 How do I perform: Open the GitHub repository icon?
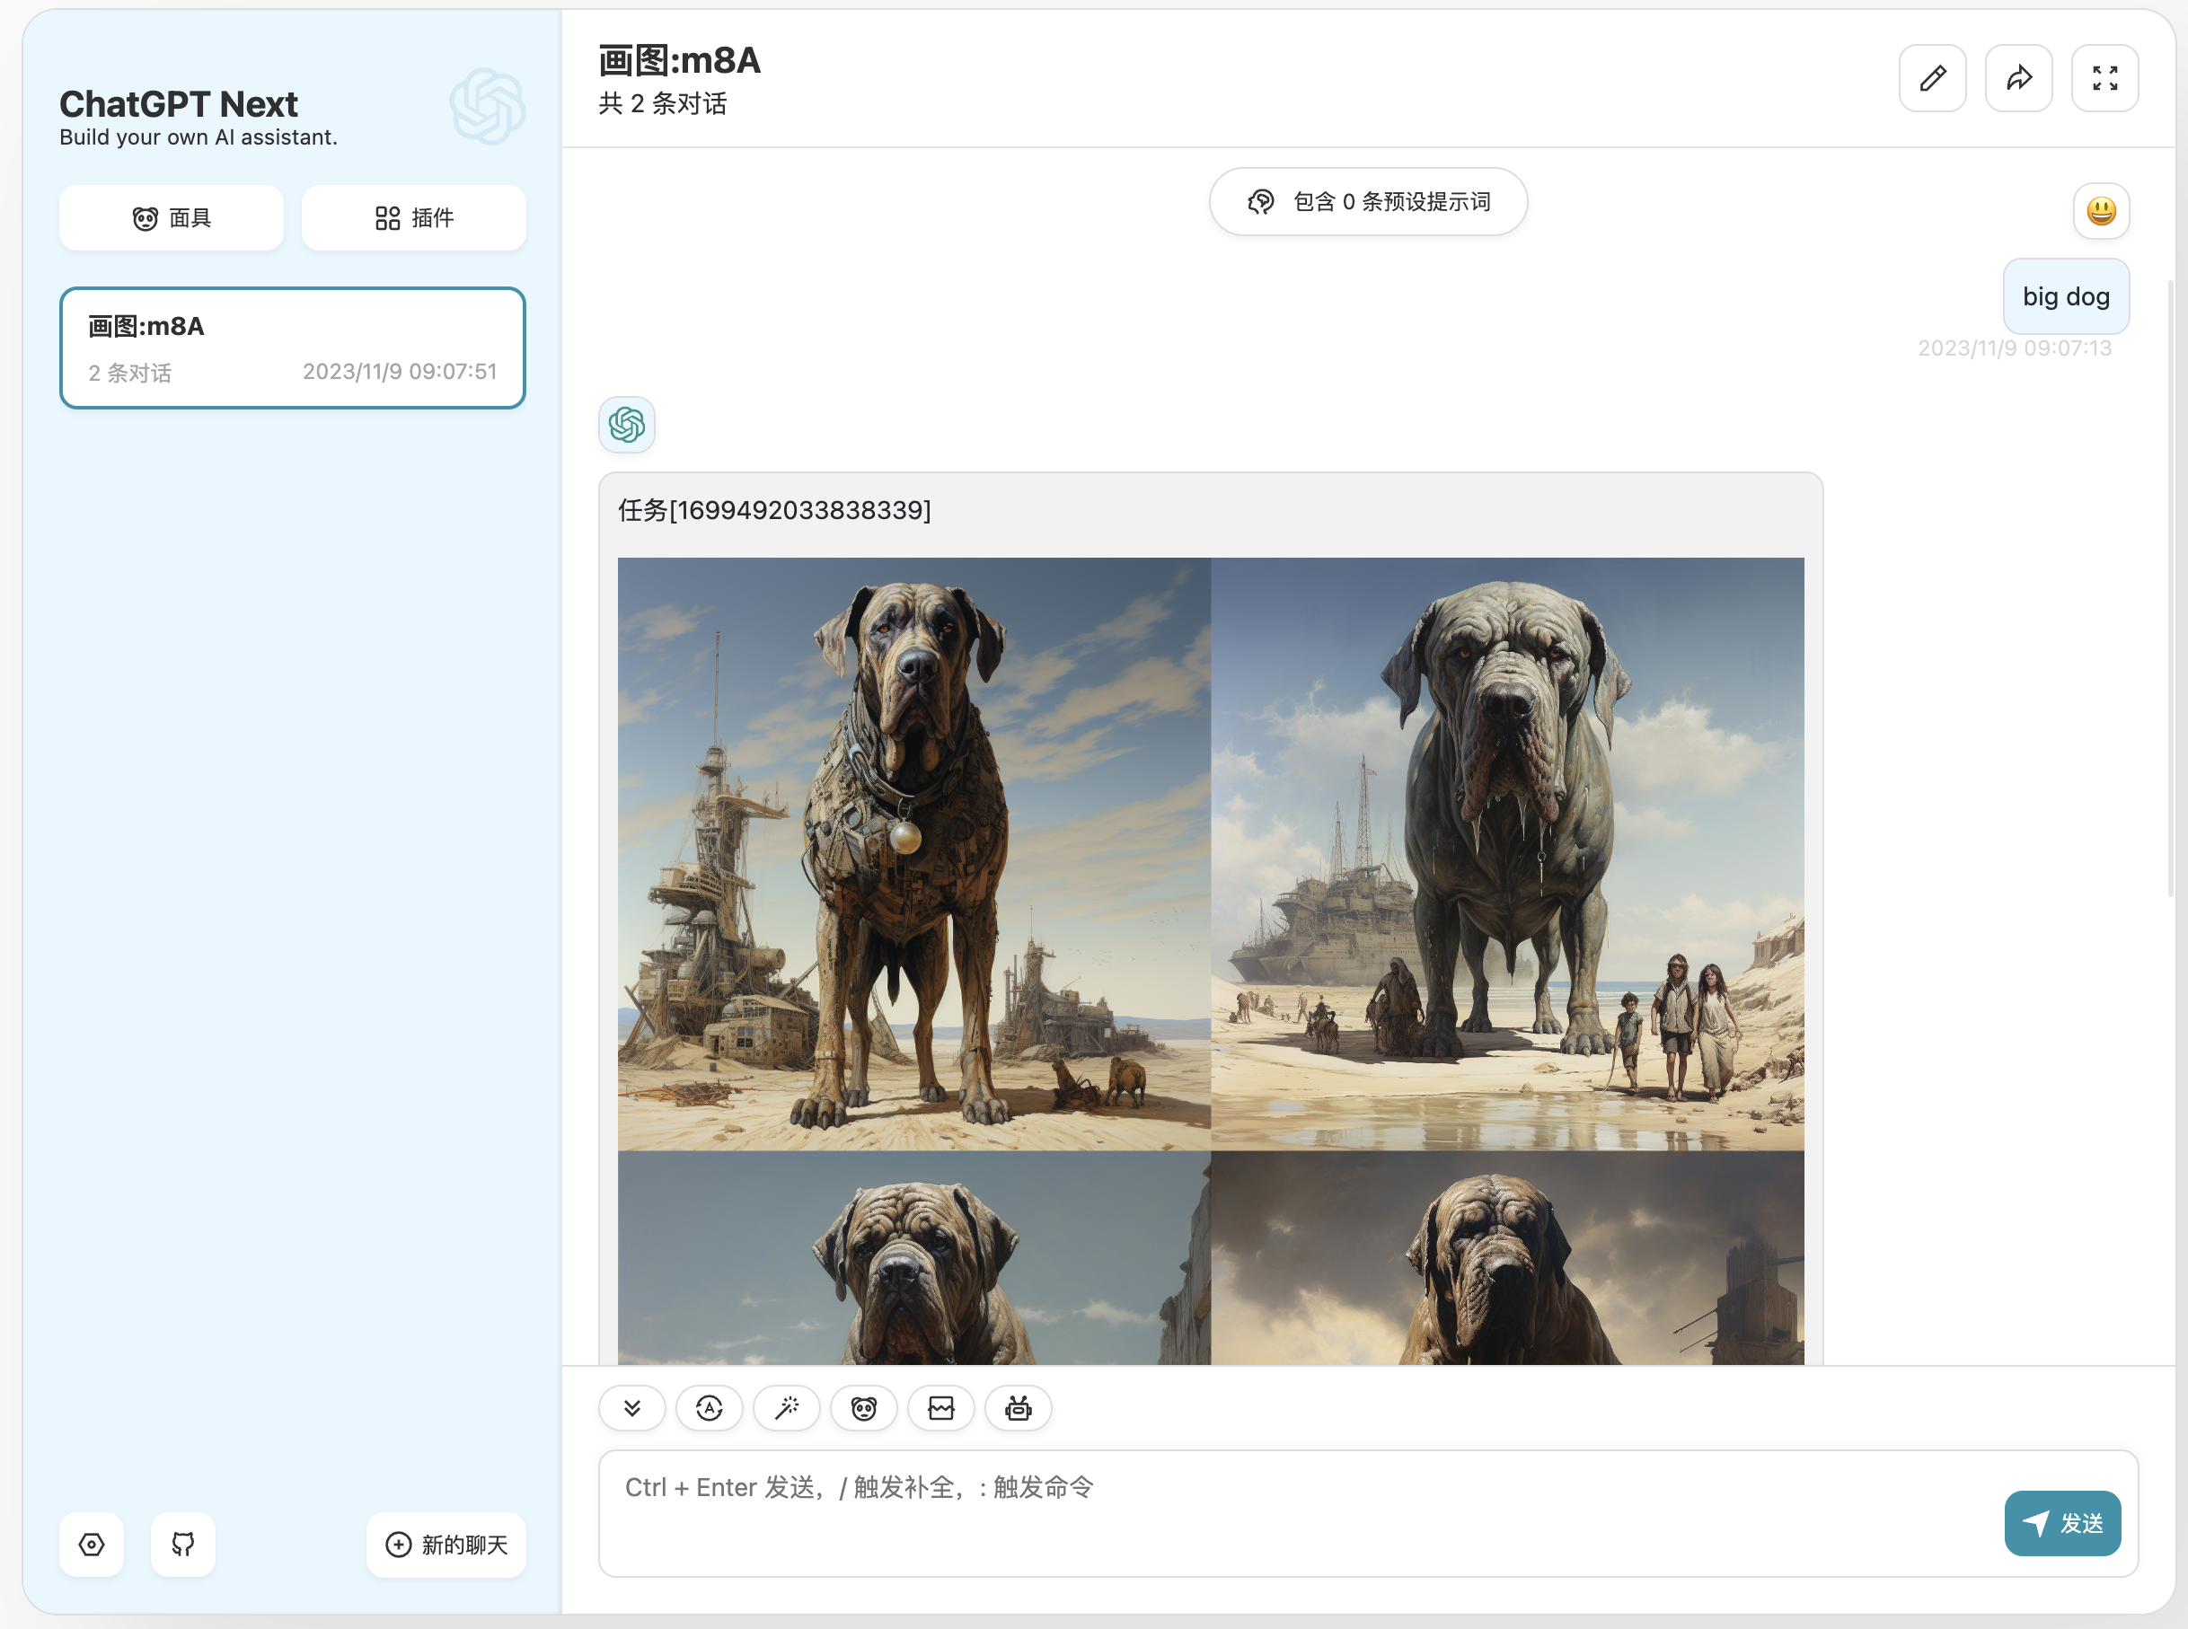(183, 1545)
